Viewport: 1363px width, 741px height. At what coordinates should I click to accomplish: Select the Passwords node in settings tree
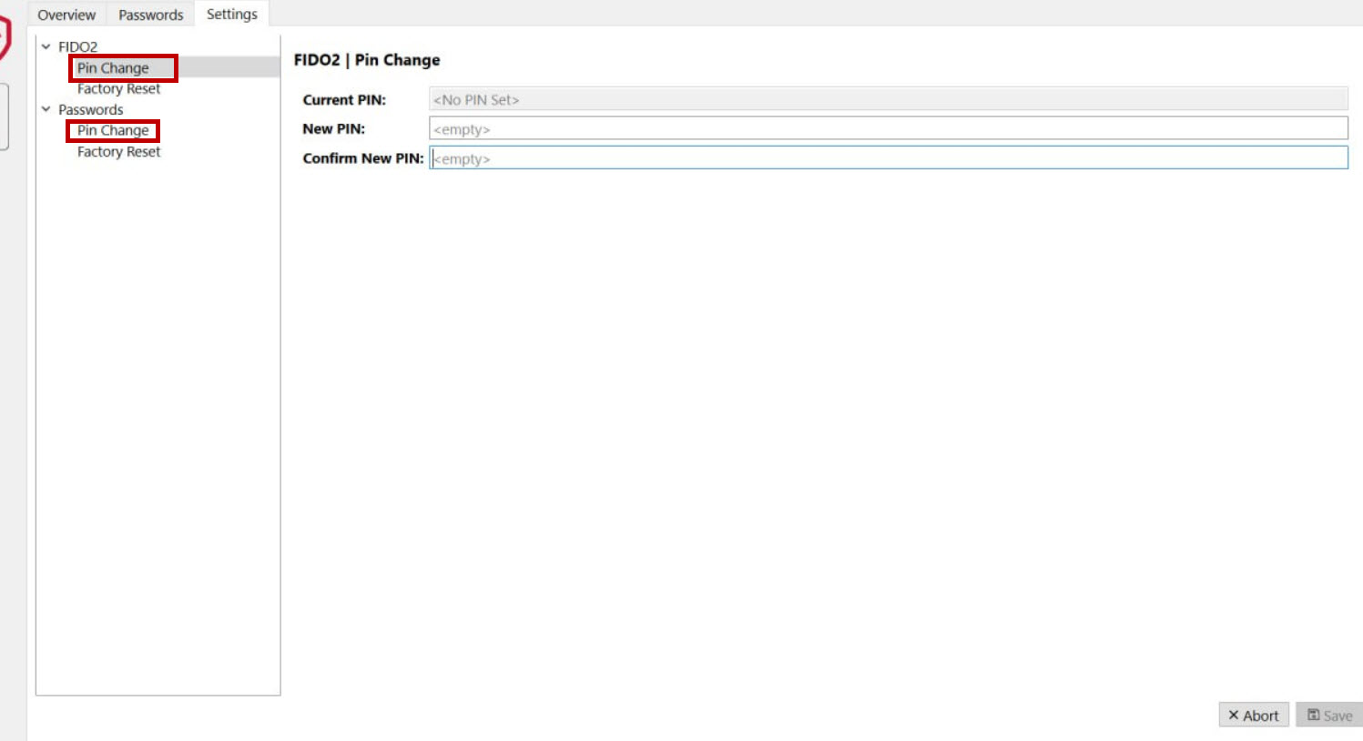[x=90, y=109]
